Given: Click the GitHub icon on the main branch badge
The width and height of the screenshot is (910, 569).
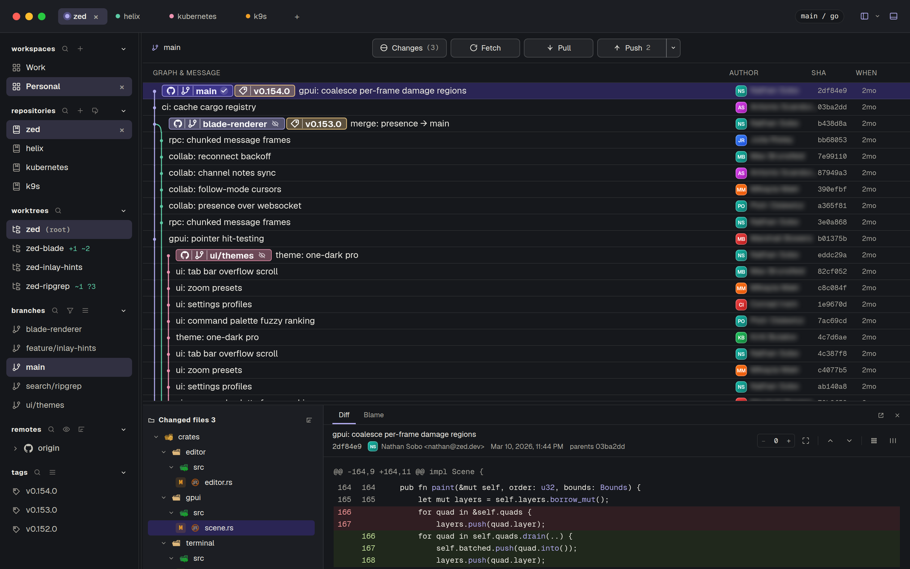Looking at the screenshot, I should click(x=171, y=91).
